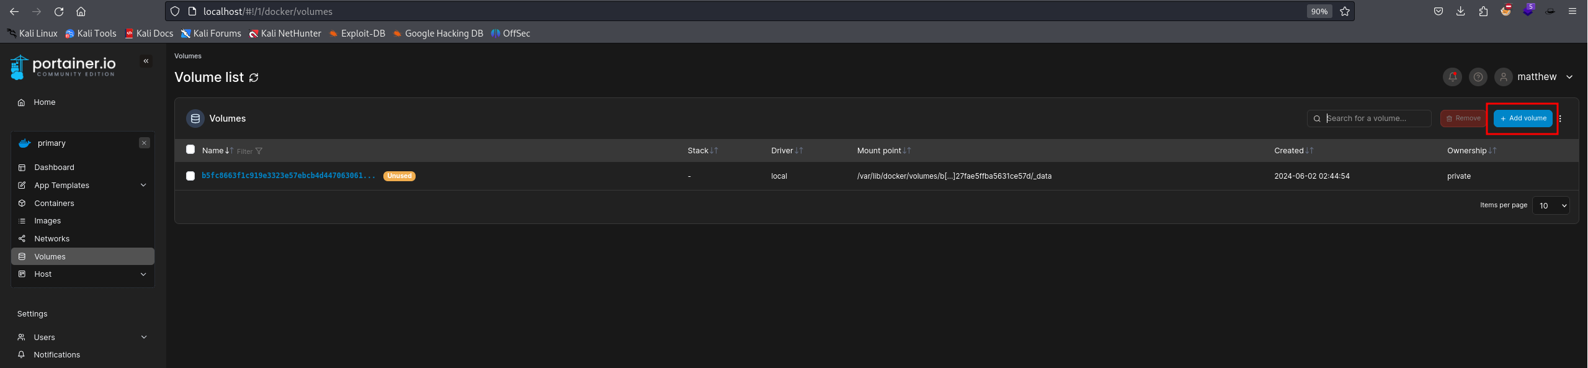Open the browser downloads panel
Screen dimensions: 1588x368
[x=1461, y=11]
